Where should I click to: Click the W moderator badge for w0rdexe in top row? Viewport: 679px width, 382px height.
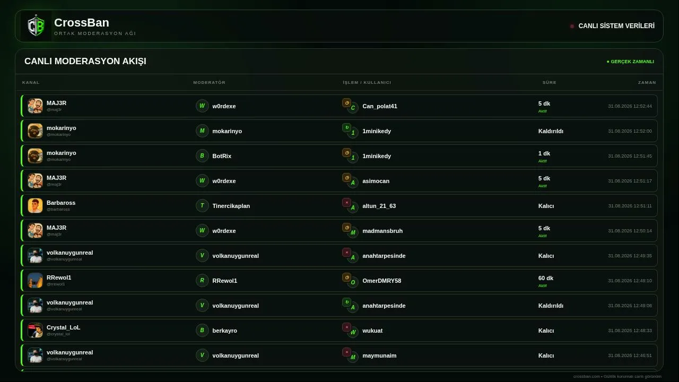(202, 106)
